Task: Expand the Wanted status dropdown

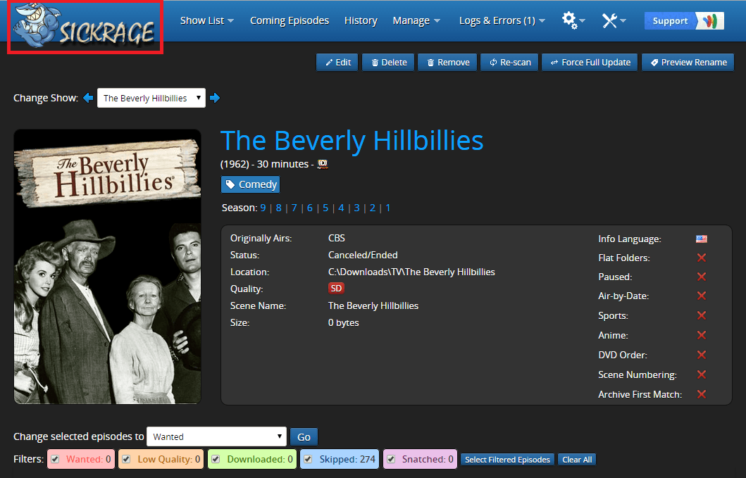Action: pyautogui.click(x=216, y=436)
